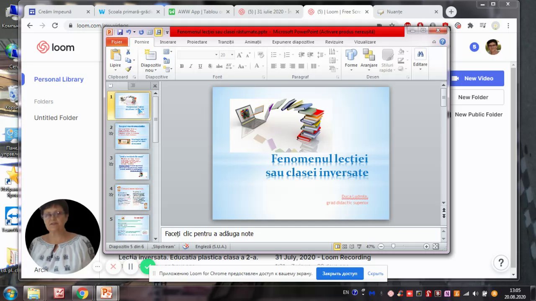Click the Cut scissors icon
Image resolution: width=536 pixels, height=301 pixels.
[128, 52]
